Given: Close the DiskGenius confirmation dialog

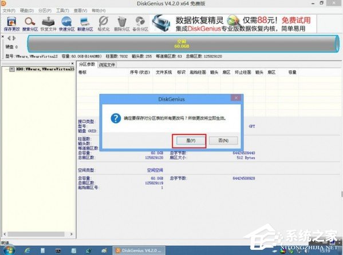Looking at the screenshot, I should [x=236, y=98].
